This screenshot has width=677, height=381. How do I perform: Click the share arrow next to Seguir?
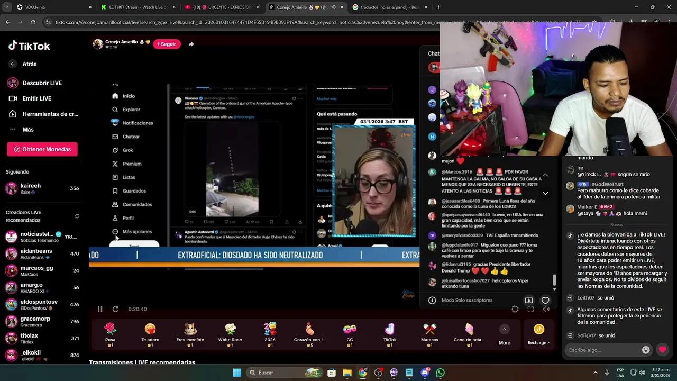click(x=191, y=44)
